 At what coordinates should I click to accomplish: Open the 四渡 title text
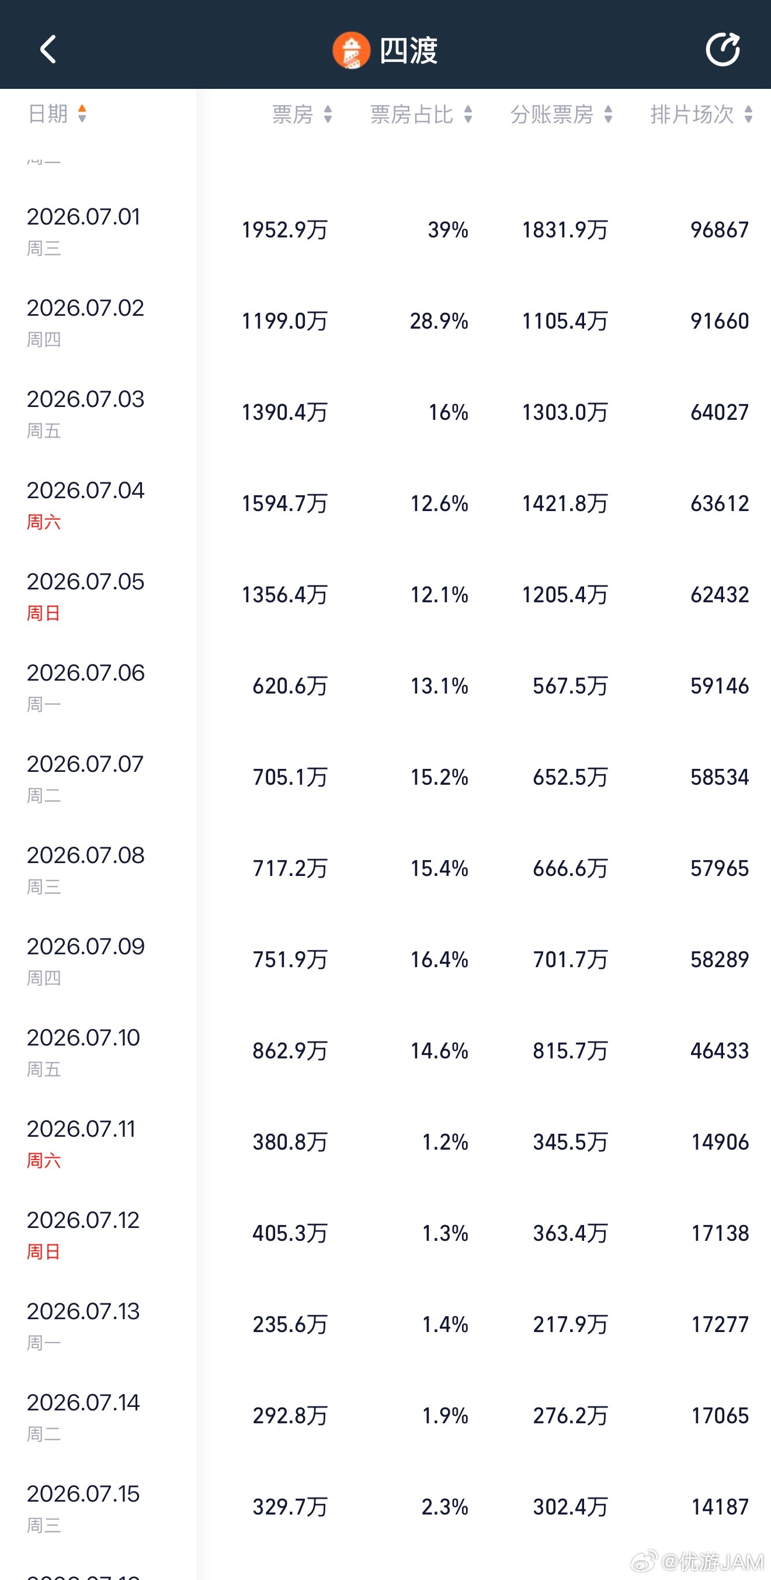click(x=409, y=50)
